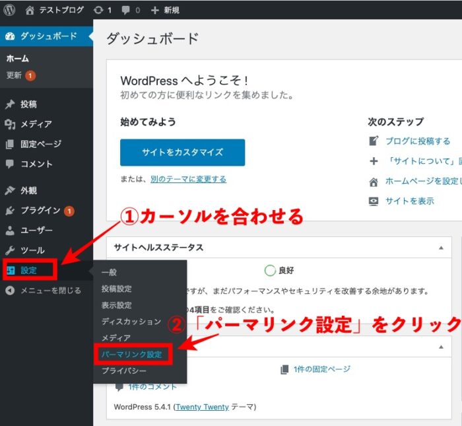Click the 始めてみよう heading
This screenshot has width=462, height=426.
(x=148, y=122)
